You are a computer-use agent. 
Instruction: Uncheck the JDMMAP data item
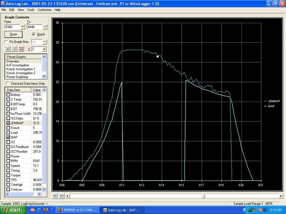point(9,123)
